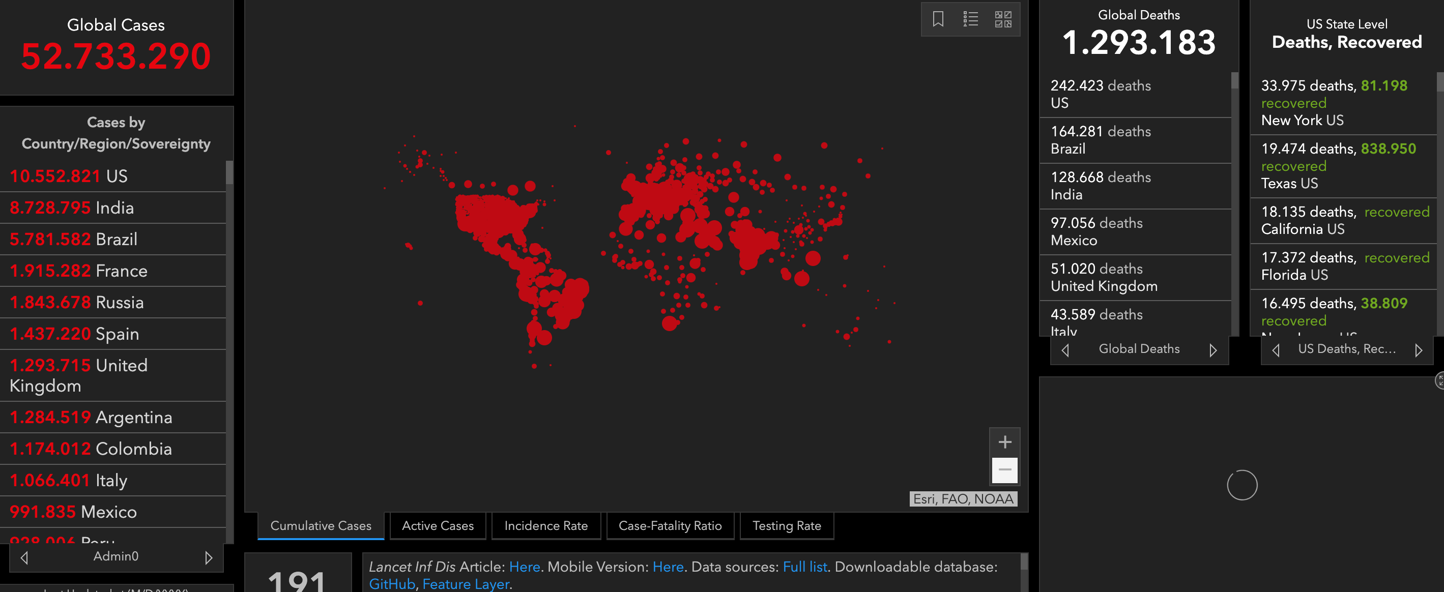This screenshot has width=1444, height=592.
Task: Go to previous Admin0 list page
Action: (24, 557)
